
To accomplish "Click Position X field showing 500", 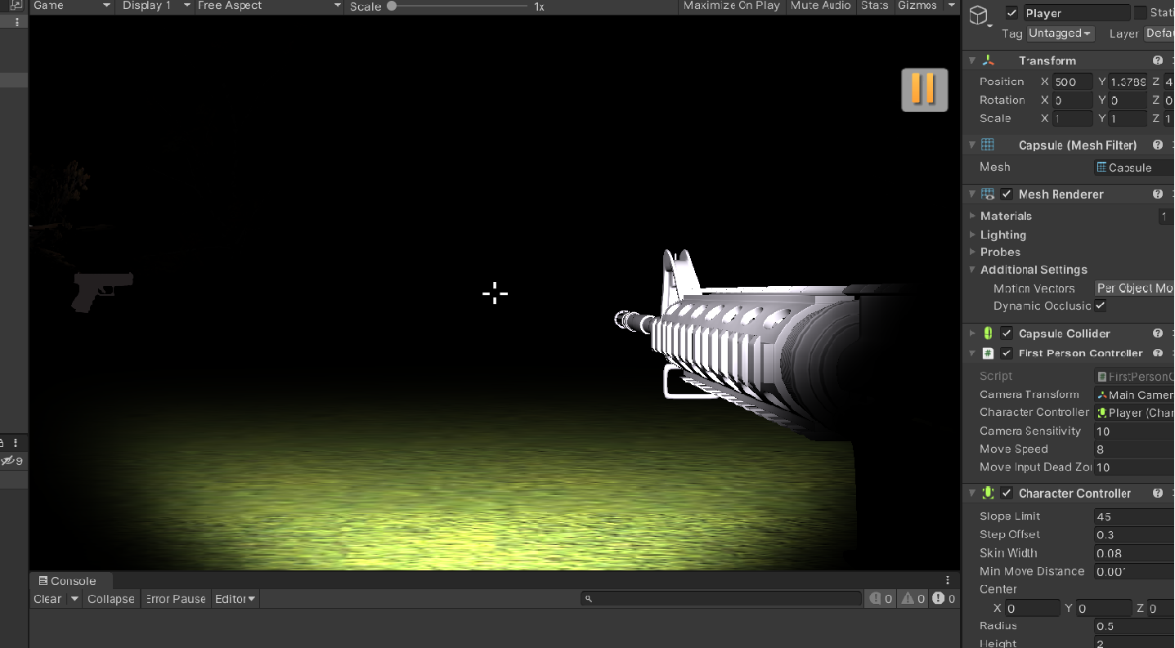I will [1073, 82].
